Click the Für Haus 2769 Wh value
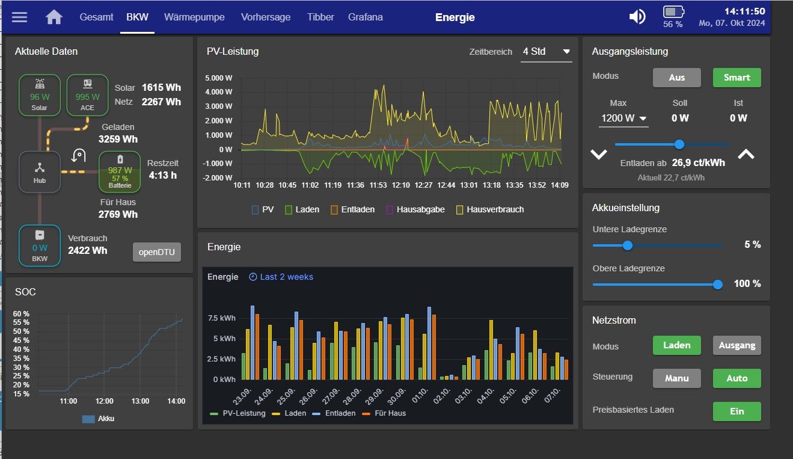 118,214
